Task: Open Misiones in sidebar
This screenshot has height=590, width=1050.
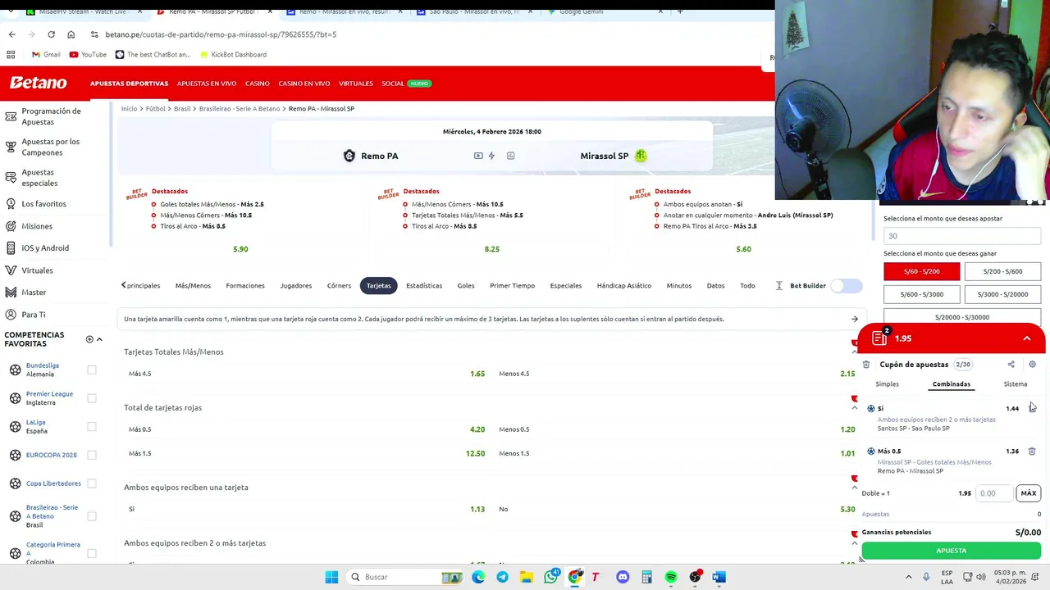Action: [37, 226]
